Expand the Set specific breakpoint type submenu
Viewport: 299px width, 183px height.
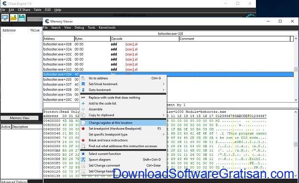click(164, 134)
